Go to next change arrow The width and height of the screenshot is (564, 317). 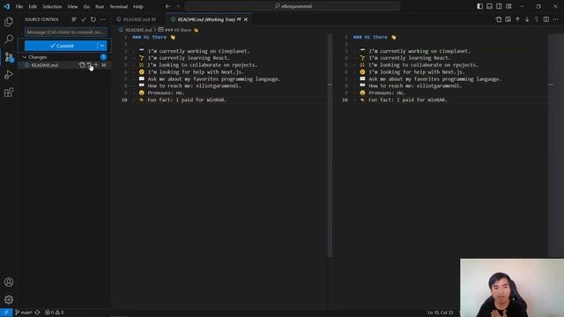coord(527,19)
